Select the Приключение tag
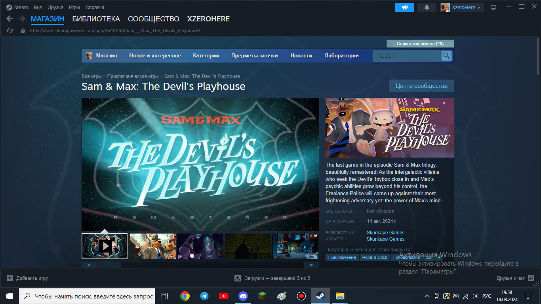 (x=342, y=257)
